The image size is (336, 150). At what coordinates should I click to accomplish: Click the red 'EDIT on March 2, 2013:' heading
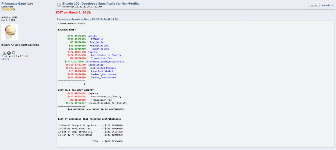[x=73, y=13]
